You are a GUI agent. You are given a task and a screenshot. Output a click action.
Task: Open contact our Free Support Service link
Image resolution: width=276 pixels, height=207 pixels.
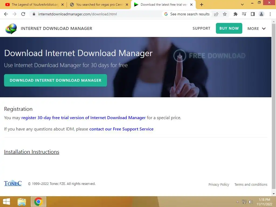tap(121, 129)
